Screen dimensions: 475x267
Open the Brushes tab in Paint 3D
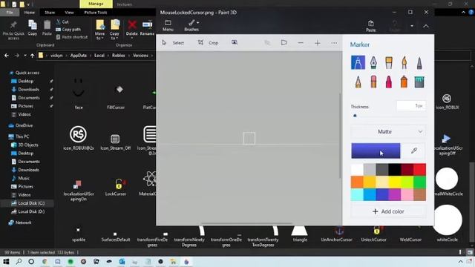(191, 26)
